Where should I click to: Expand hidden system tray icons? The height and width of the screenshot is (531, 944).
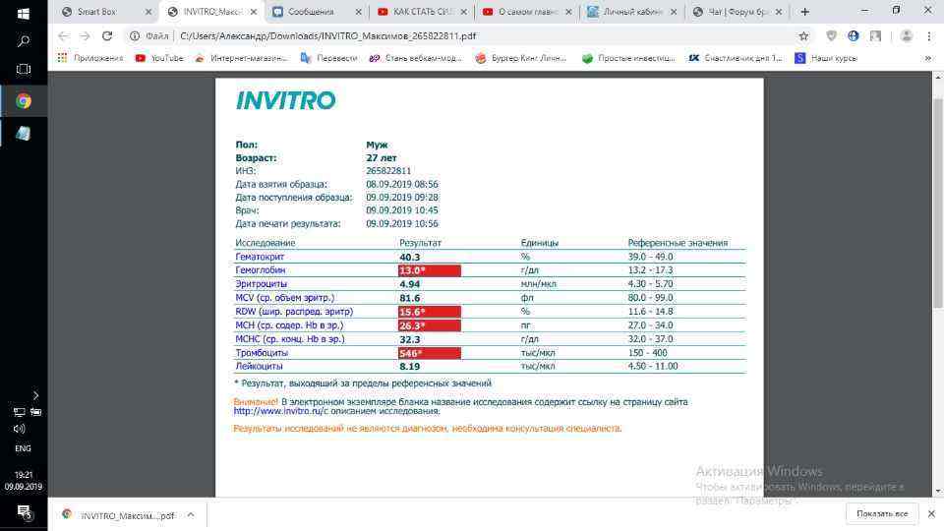tap(35, 395)
